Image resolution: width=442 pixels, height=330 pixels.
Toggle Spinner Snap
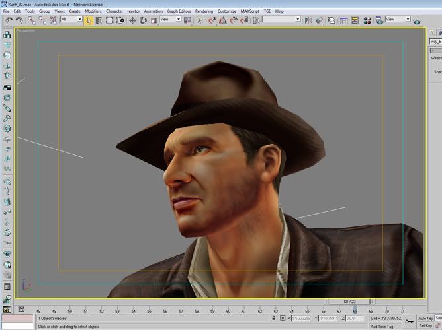pos(244,20)
